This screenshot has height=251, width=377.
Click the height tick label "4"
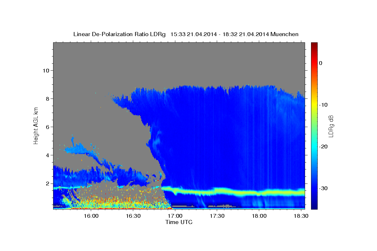click(47, 155)
